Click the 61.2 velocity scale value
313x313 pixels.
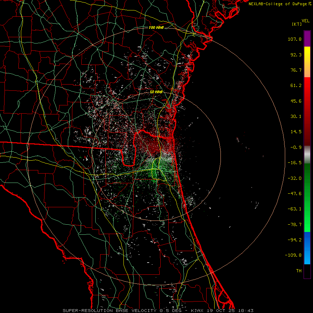pyautogui.click(x=296, y=86)
